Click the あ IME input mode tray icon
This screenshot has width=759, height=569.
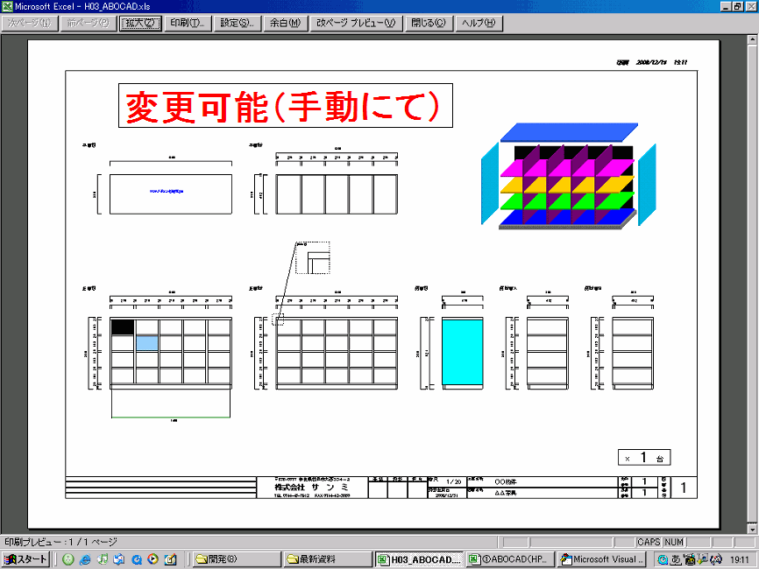pos(676,560)
